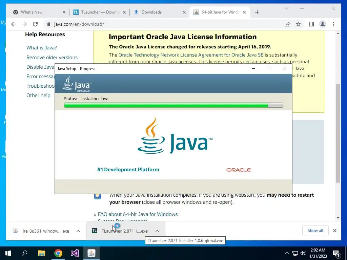Click the scrollbar down arrow
This screenshot has height=260, width=347.
point(338,218)
